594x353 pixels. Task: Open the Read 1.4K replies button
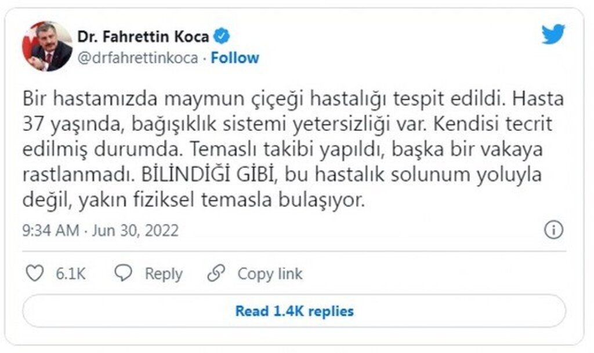(294, 311)
